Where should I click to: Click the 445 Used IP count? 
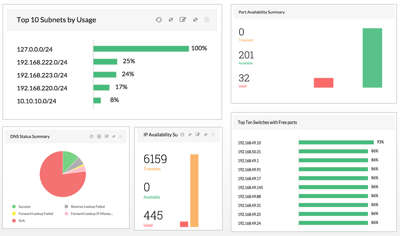click(x=153, y=215)
